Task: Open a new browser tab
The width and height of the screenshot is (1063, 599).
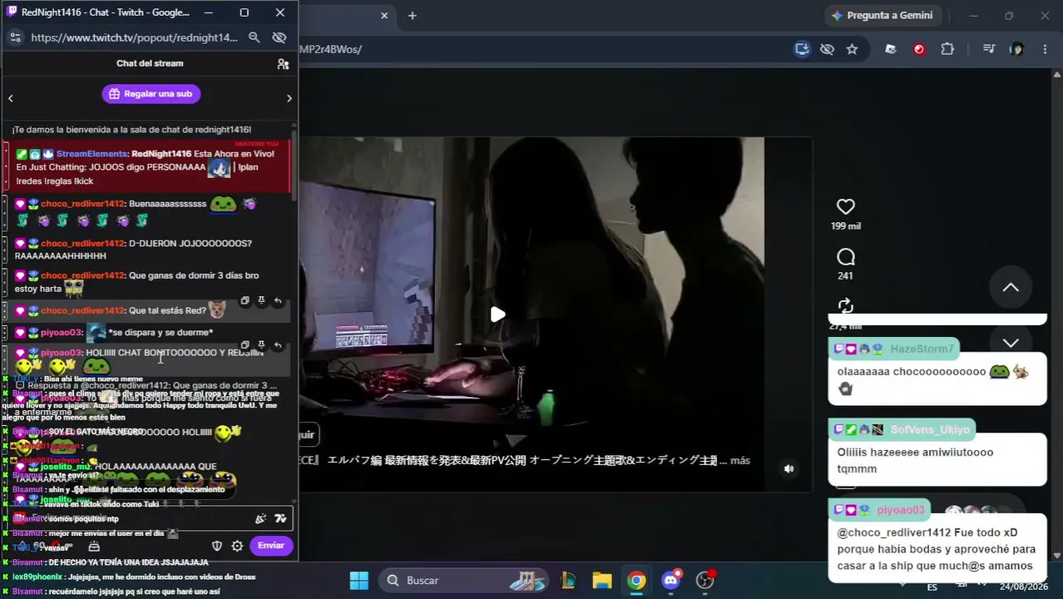Action: point(412,15)
